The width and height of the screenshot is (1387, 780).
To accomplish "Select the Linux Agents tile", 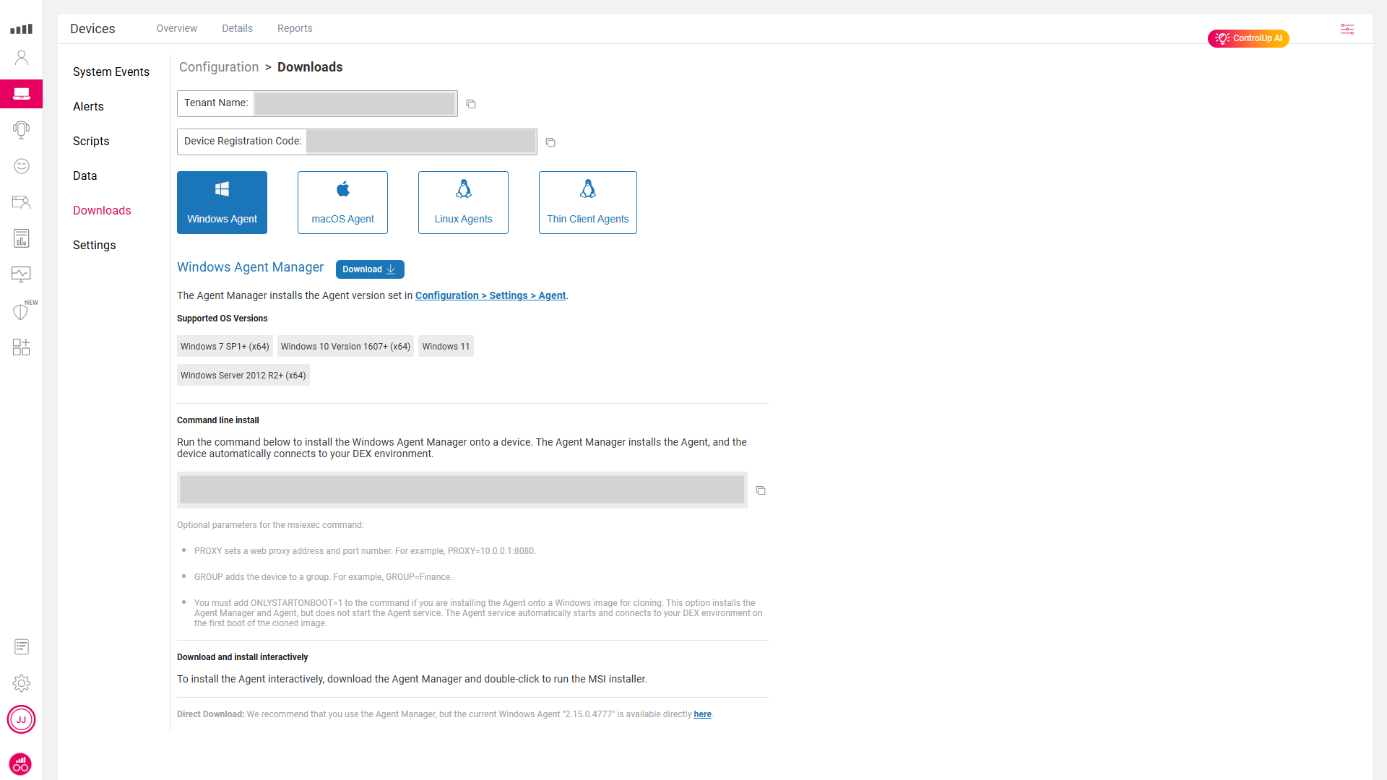I will (463, 202).
